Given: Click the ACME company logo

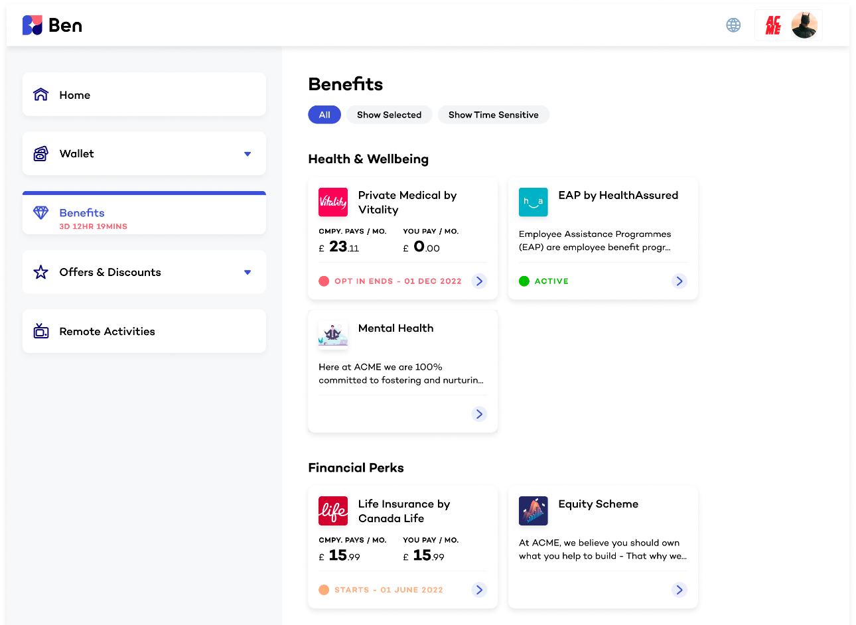Looking at the screenshot, I should click(x=773, y=26).
